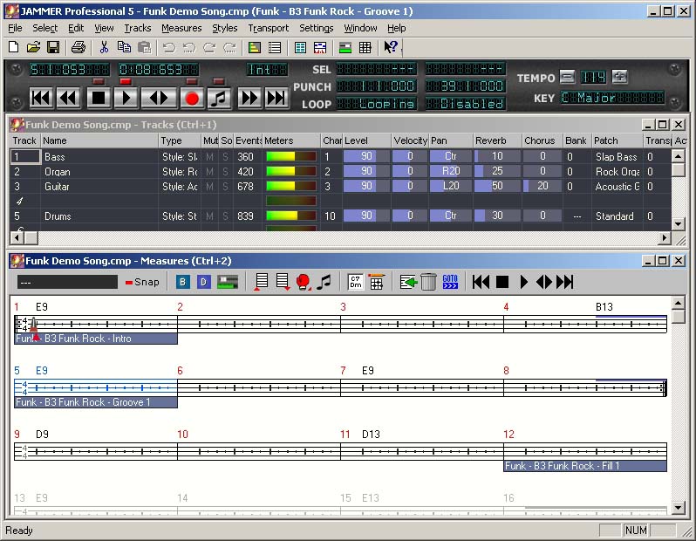Open the File menu
696x541 pixels.
tap(15, 28)
